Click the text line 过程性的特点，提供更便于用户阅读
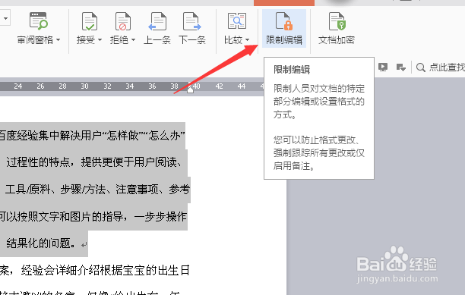 pos(93,162)
